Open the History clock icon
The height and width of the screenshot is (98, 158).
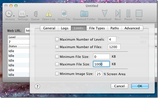(9, 14)
